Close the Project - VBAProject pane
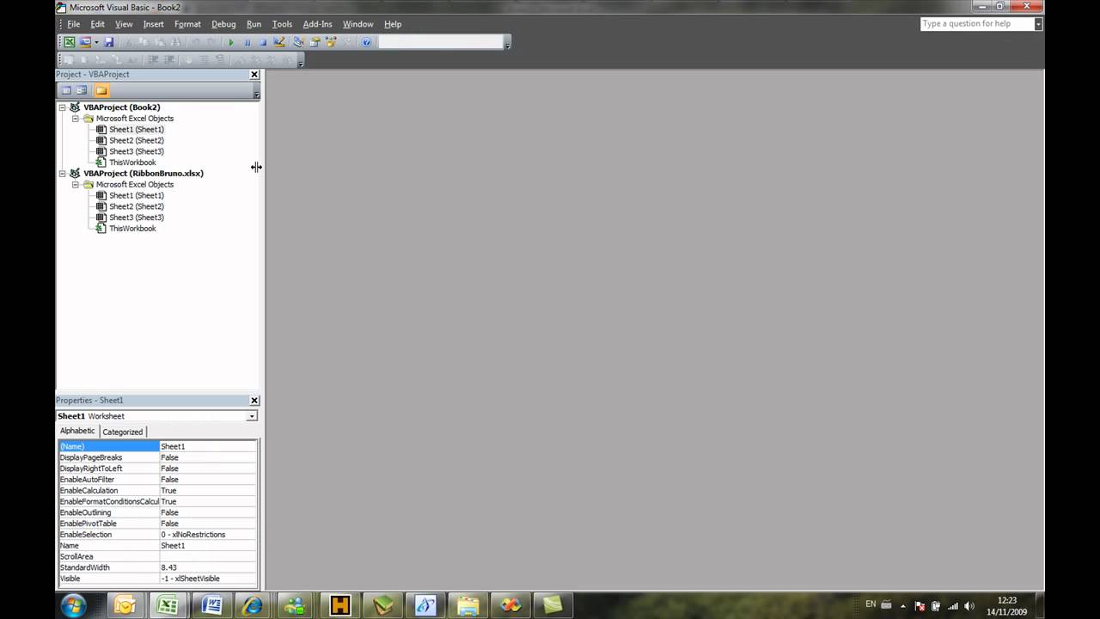 (254, 75)
